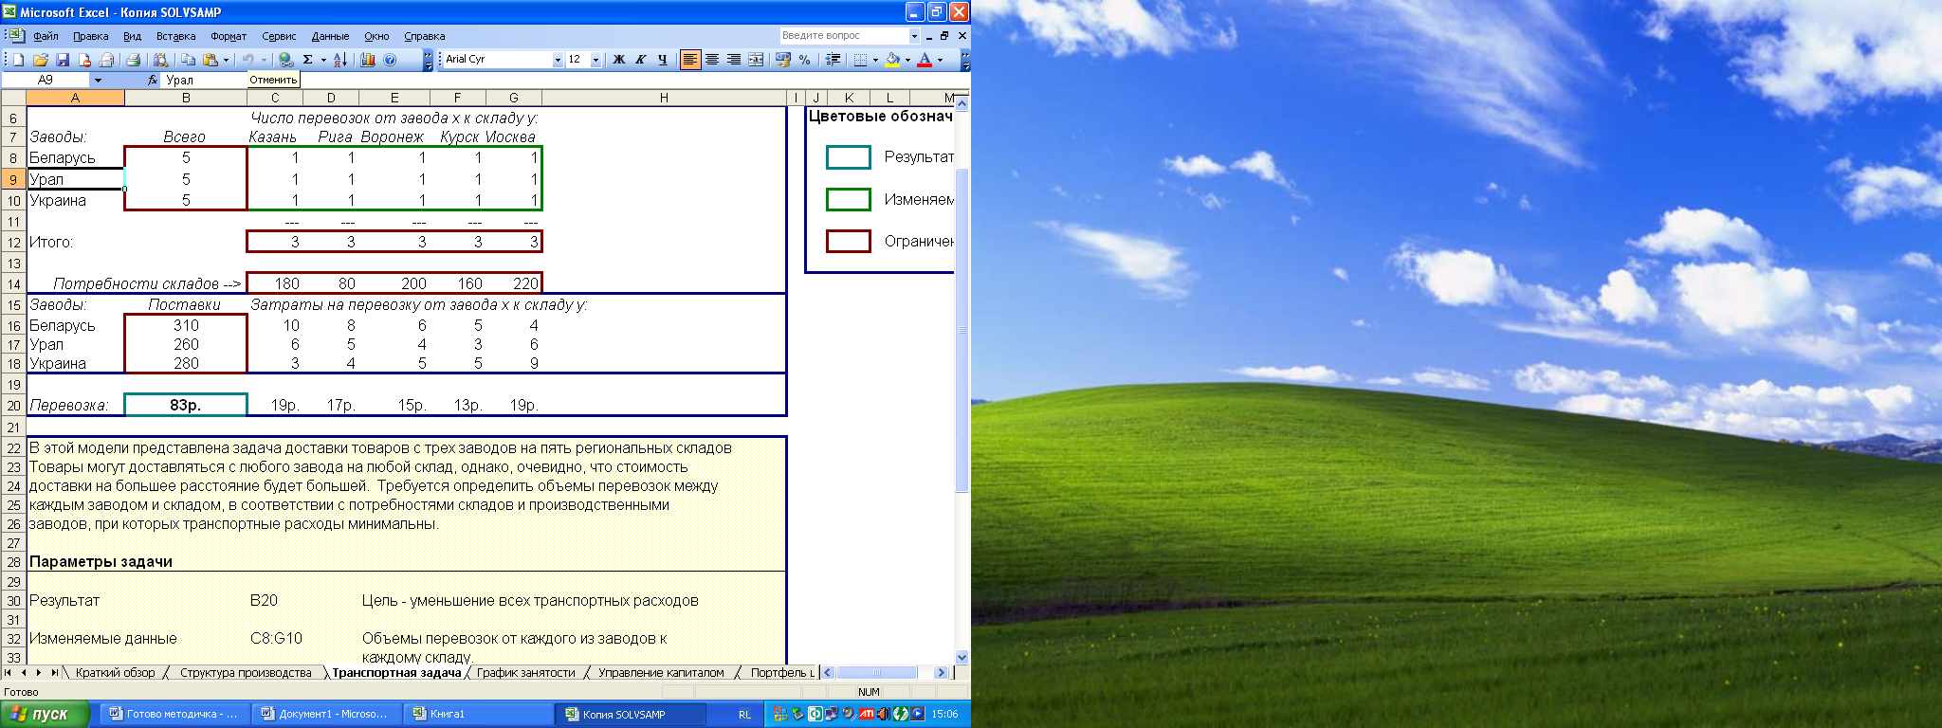Screen dimensions: 1942x728
Task: Click the vertical scrollbar down arrow
Action: point(962,657)
